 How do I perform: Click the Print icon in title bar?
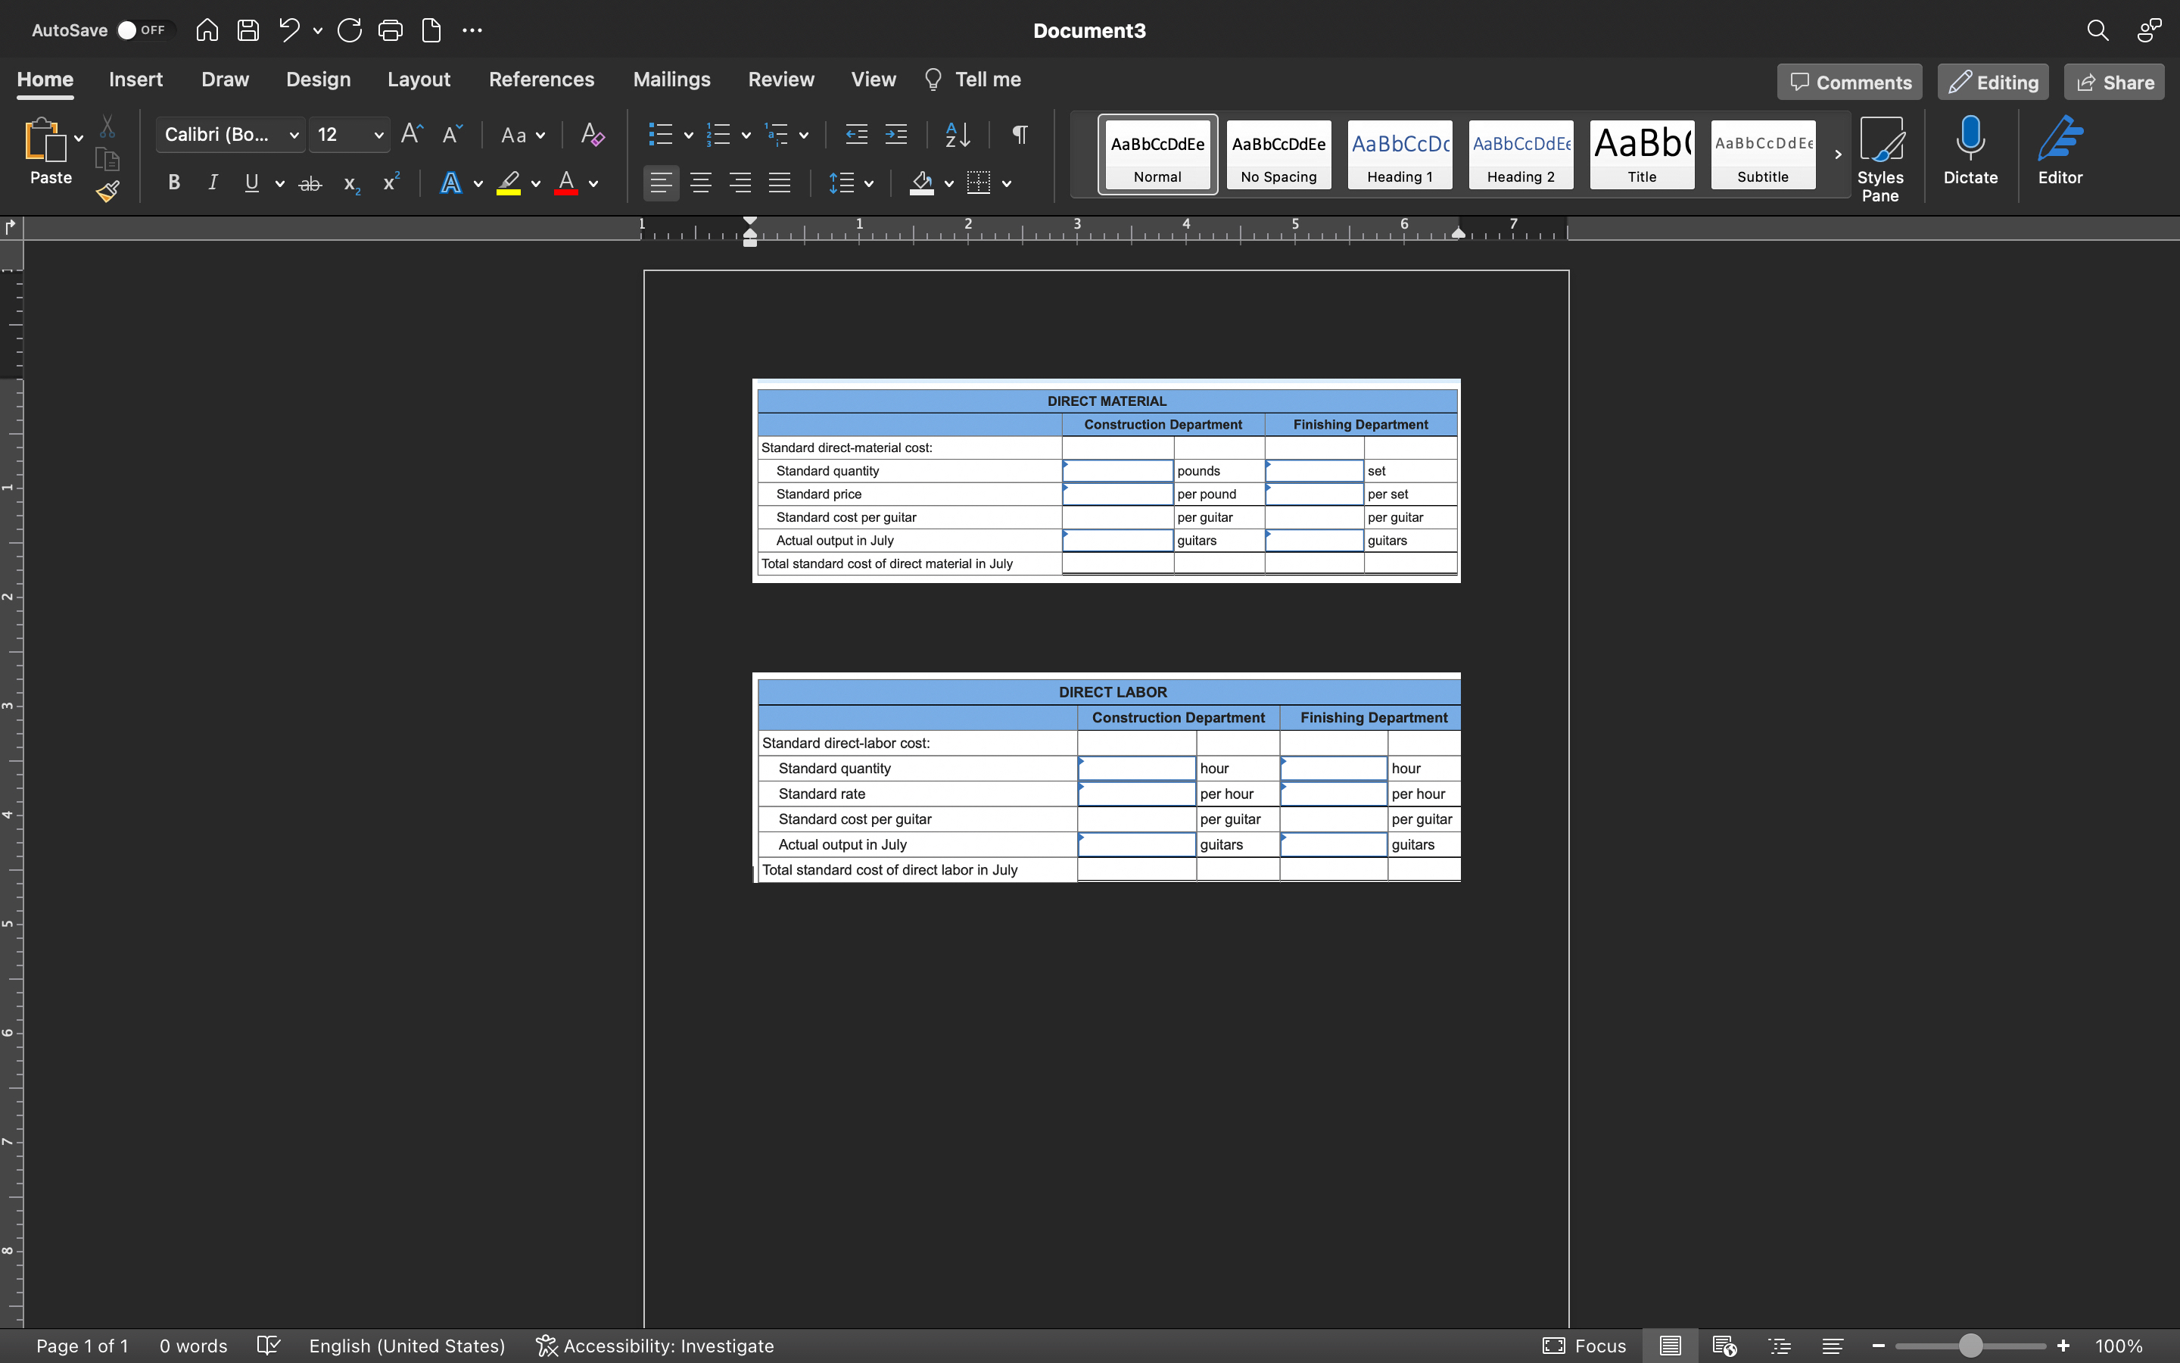tap(390, 30)
